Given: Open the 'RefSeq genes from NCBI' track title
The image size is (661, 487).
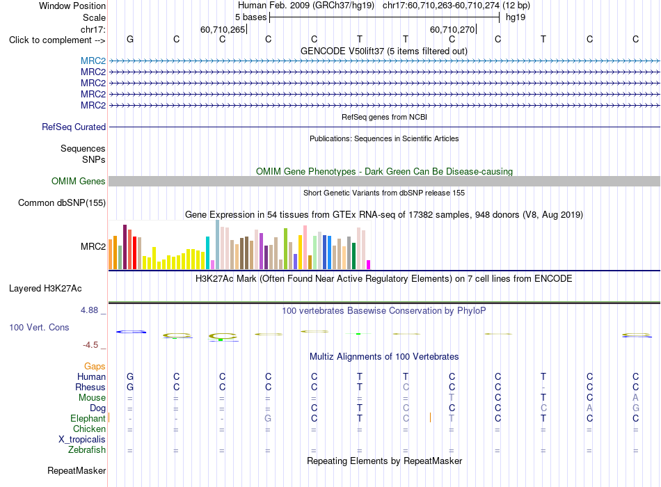Looking at the screenshot, I should 384,117.
